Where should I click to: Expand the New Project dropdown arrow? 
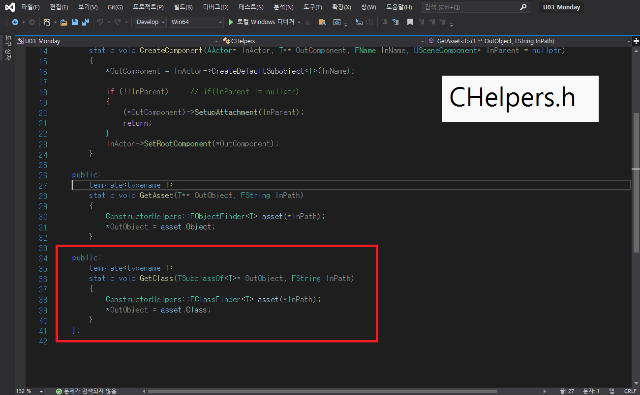click(x=56, y=23)
